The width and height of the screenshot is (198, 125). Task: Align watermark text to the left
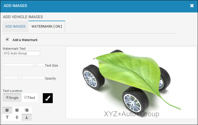pyautogui.click(x=7, y=110)
